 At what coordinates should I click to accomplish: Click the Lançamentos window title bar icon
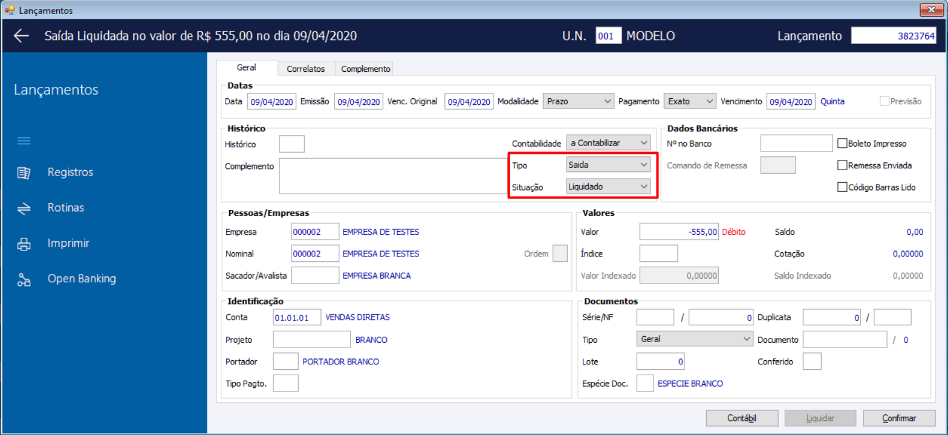tap(9, 10)
